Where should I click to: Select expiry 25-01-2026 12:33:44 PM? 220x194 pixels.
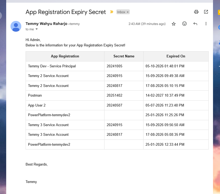[x=165, y=144]
